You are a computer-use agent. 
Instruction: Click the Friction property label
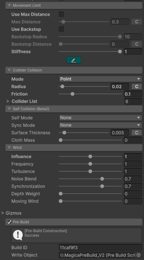(19, 94)
